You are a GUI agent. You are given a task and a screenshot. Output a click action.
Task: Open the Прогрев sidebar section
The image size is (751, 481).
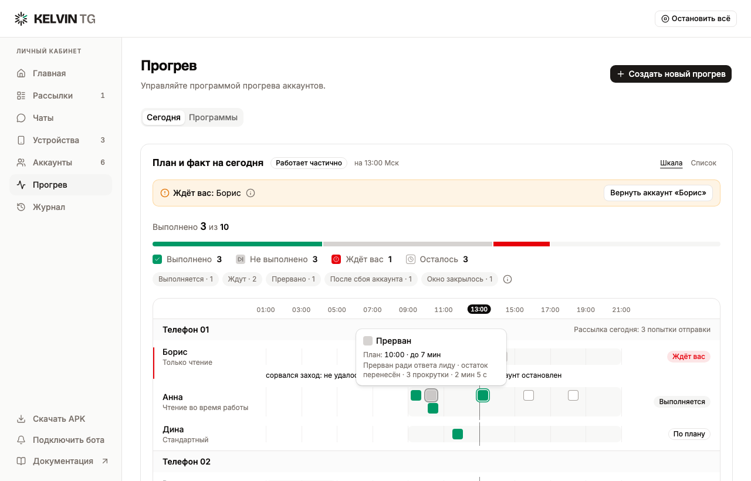60,185
